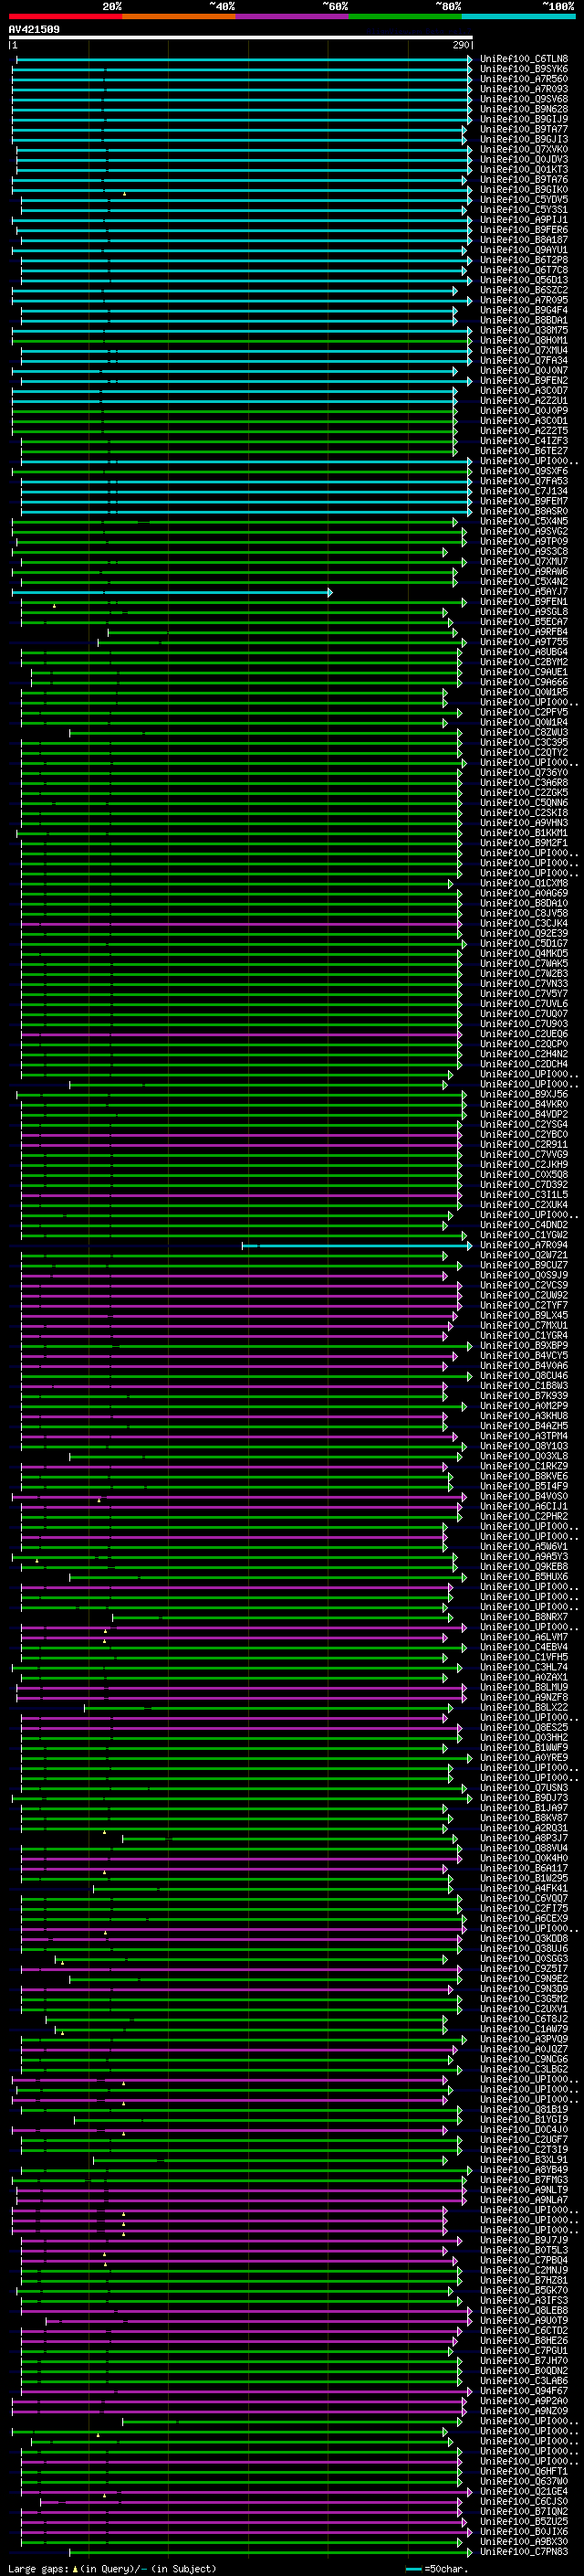Screen dimensions: 584x2576
Task: Click the cyan alignment bar for UniRef100_A7R094
Action: click(358, 1246)
